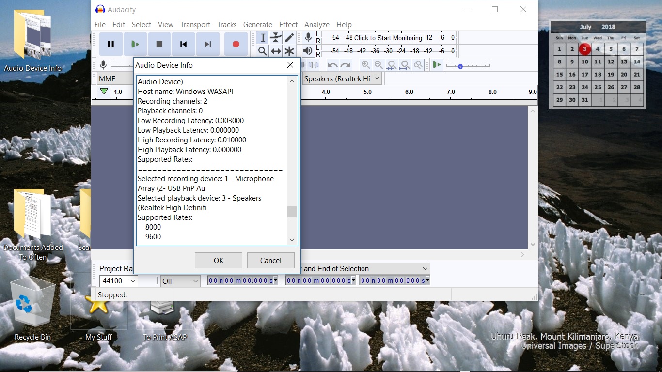Open the Generate menu
Viewport: 662px width, 372px height.
point(258,25)
